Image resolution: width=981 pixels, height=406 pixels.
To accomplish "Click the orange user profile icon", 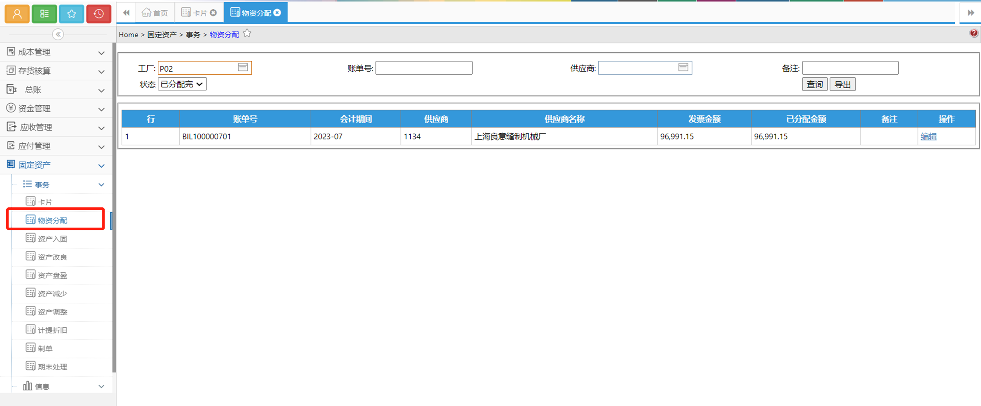I will [17, 14].
